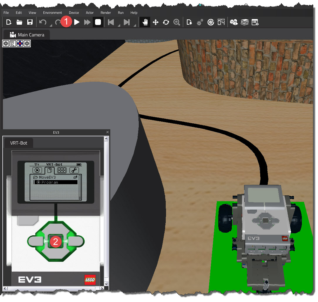This screenshot has height=302, width=318.
Task: Open the Help menu
Action: (x=134, y=13)
